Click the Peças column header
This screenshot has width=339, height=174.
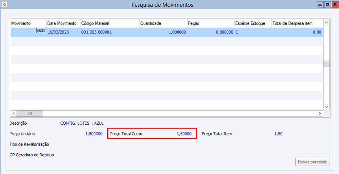(211, 23)
